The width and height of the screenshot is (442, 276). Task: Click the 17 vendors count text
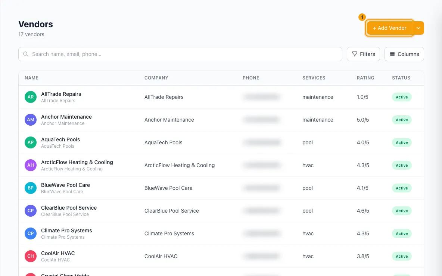coord(31,34)
